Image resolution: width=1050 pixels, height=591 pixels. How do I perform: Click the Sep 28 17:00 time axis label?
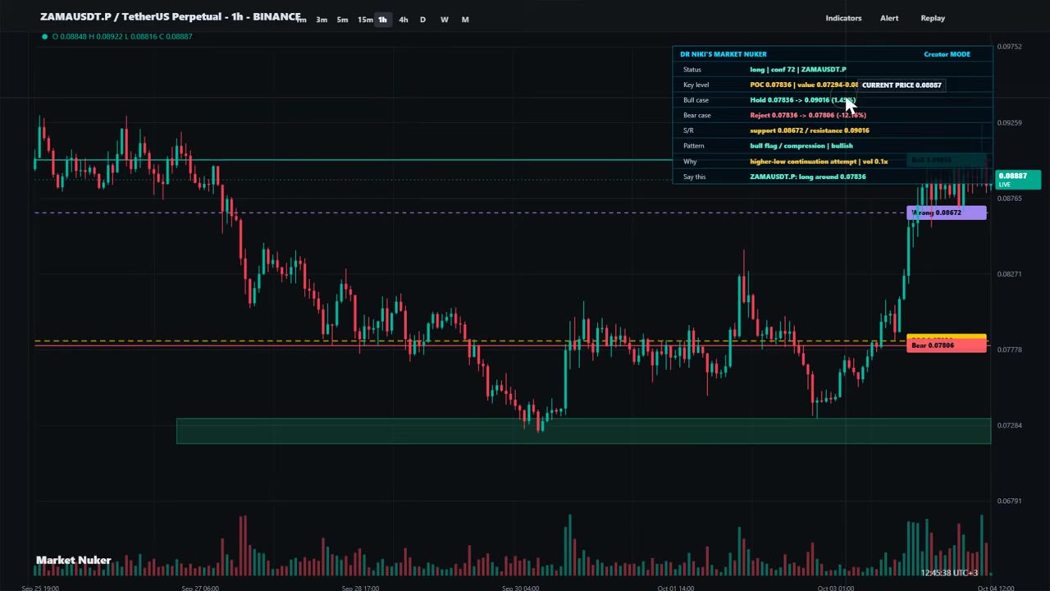[x=359, y=588]
